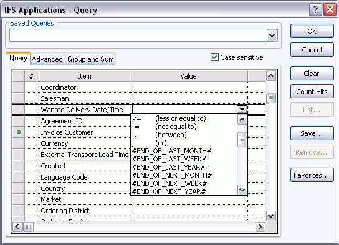
Task: Choose the (between) operator option
Action: [x=171, y=135]
